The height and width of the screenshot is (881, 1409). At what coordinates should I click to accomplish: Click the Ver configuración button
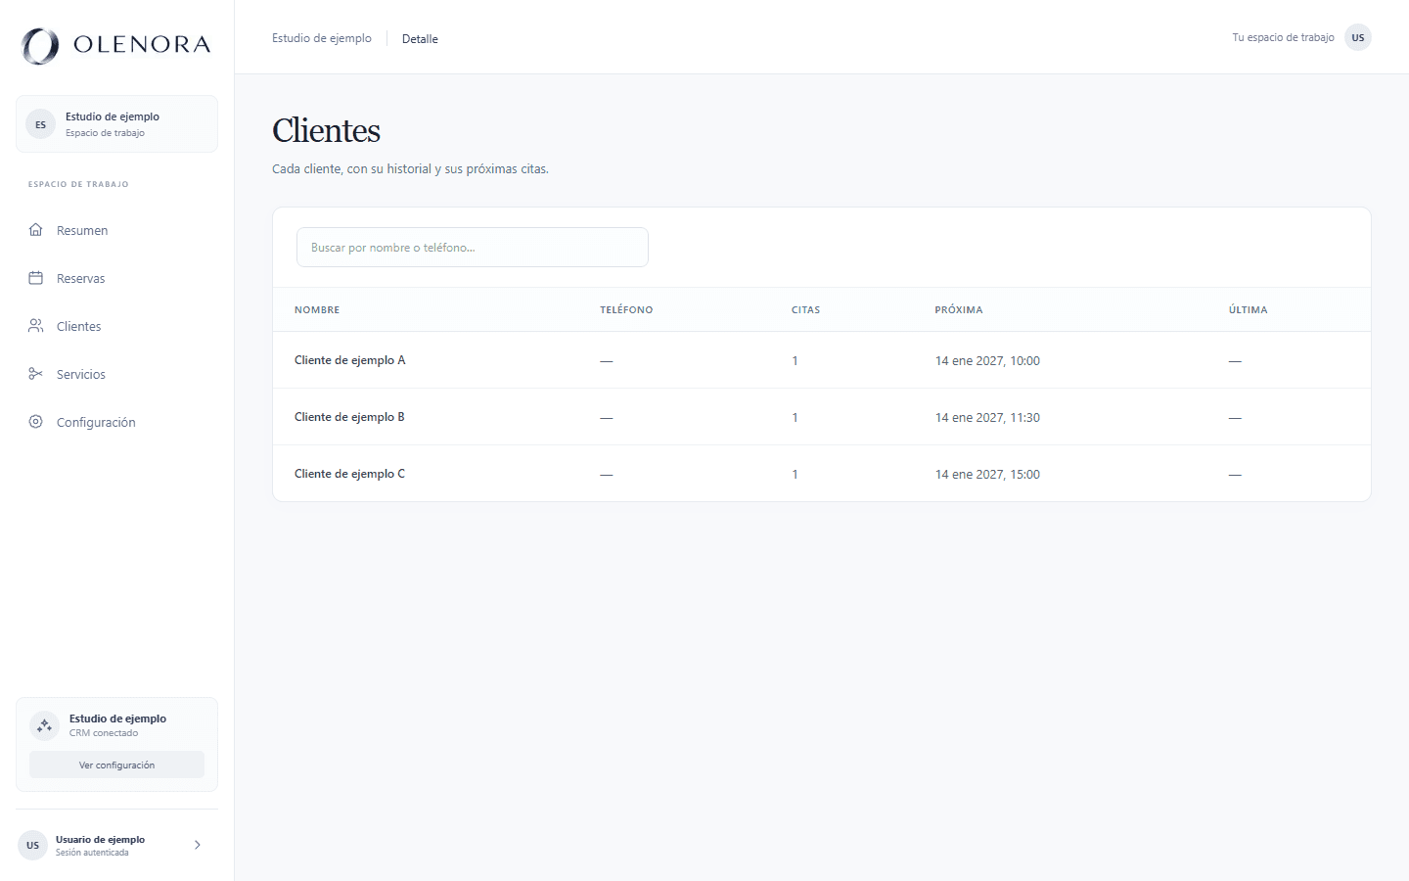pos(116,765)
